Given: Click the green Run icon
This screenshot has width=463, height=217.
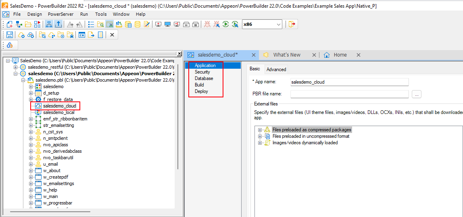Looking at the screenshot, I should click(x=226, y=24).
